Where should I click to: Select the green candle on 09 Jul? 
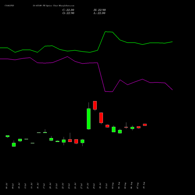point(14,145)
